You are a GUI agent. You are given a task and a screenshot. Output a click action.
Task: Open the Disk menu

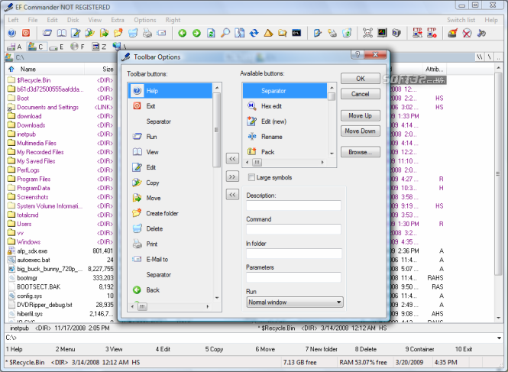[x=73, y=20]
